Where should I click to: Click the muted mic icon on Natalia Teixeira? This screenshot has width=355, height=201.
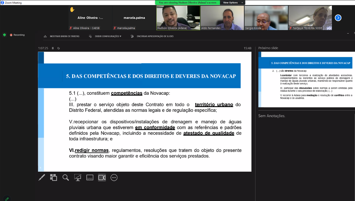pyautogui.click(x=291, y=28)
